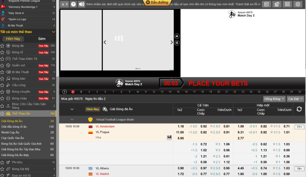The width and height of the screenshot is (306, 177).
Task: Select match day 3 on timeline
Action: pyautogui.click(x=91, y=92)
